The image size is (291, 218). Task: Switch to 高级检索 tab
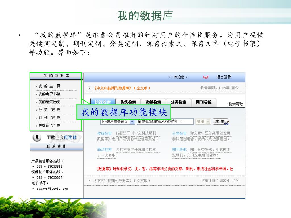pos(153,102)
